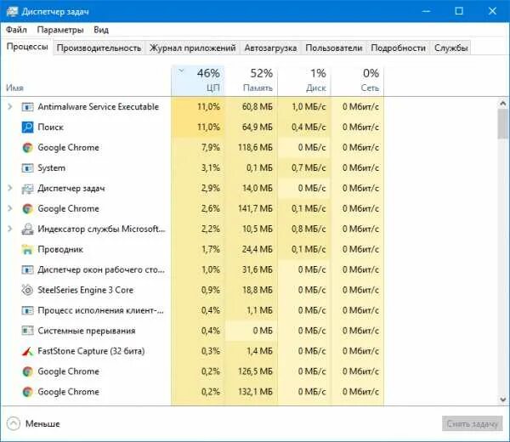Click the Task Manager title bar icon
This screenshot has width=510, height=442.
coord(12,11)
